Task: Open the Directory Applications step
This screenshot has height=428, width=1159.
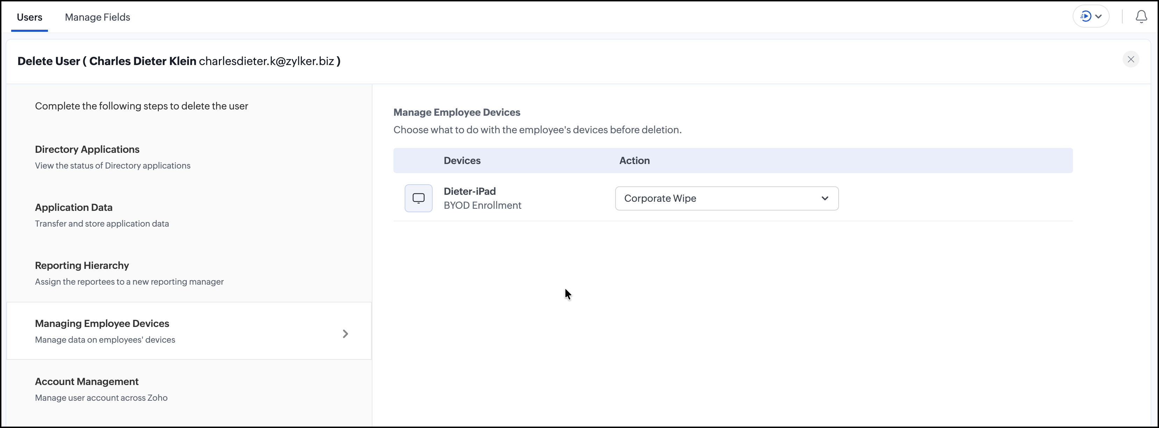Action: [x=189, y=157]
